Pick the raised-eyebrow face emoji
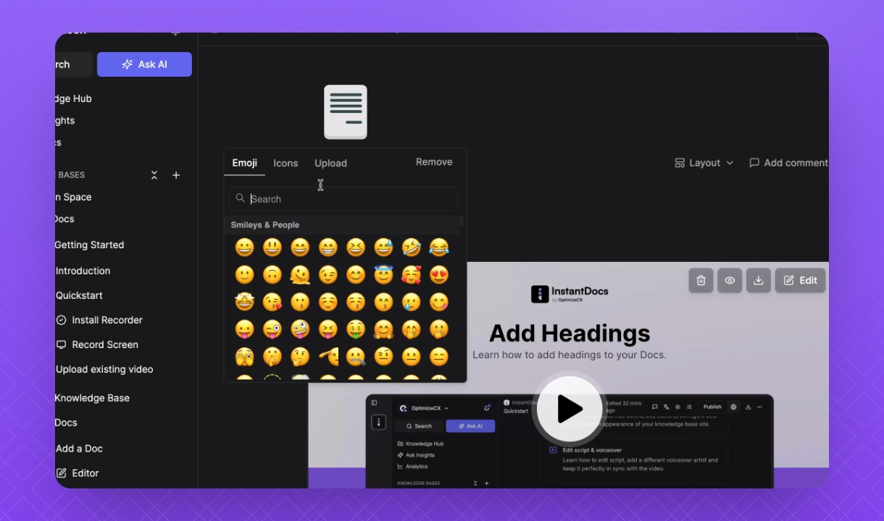884x521 pixels. 383,356
